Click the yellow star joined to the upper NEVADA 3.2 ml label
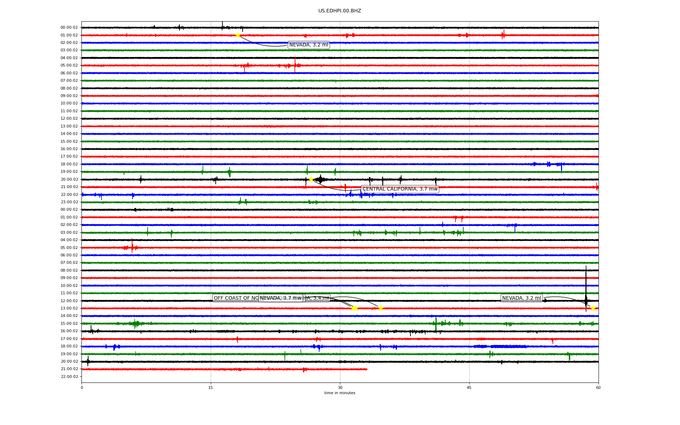 (x=238, y=35)
